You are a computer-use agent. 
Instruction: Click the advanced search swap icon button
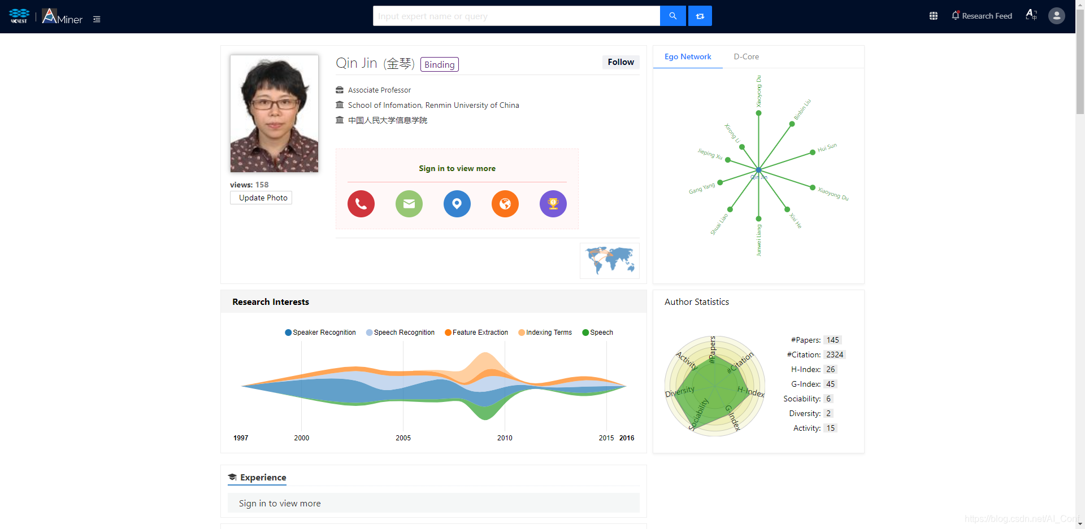click(700, 16)
